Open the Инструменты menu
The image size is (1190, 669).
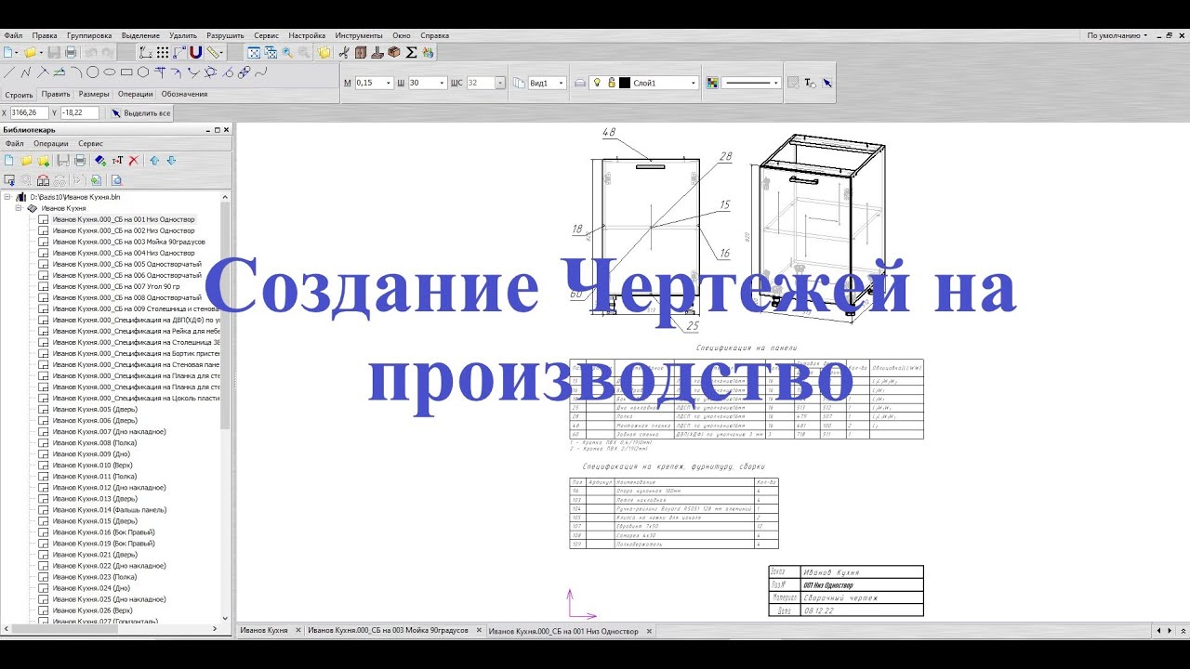360,35
